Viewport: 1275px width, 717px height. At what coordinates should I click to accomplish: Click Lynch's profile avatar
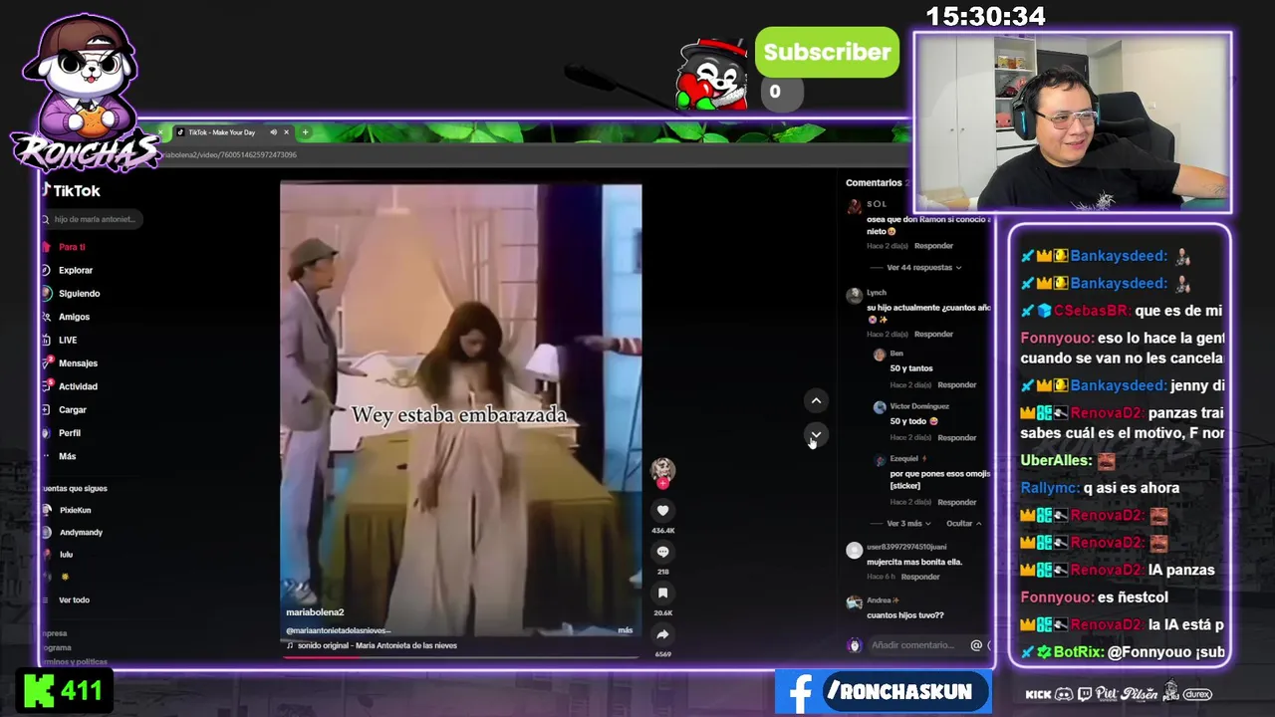pyautogui.click(x=854, y=296)
